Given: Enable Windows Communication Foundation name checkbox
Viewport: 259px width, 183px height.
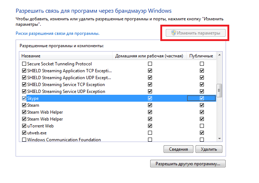Looking at the screenshot, I should (x=24, y=140).
